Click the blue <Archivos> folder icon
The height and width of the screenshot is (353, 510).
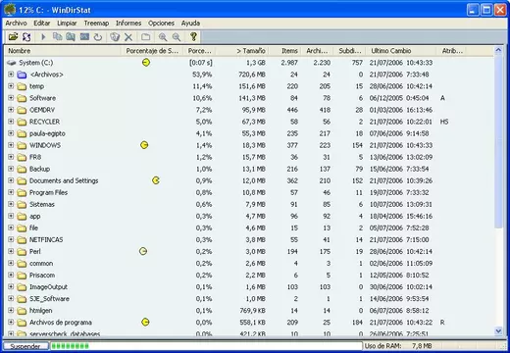(x=22, y=75)
